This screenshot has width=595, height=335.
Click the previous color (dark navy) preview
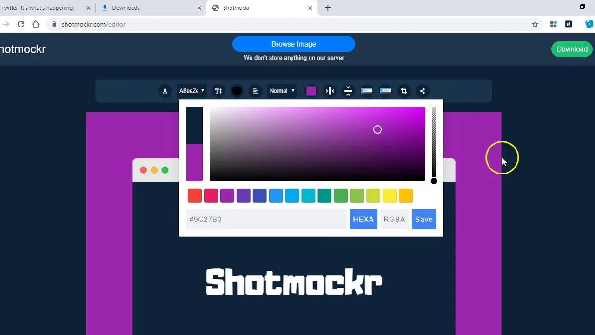(195, 125)
